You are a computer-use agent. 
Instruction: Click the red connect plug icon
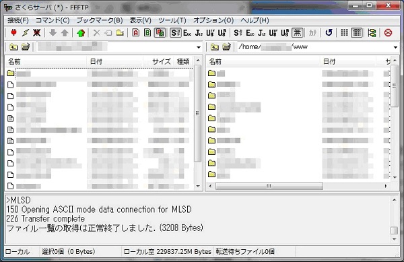pos(13,33)
